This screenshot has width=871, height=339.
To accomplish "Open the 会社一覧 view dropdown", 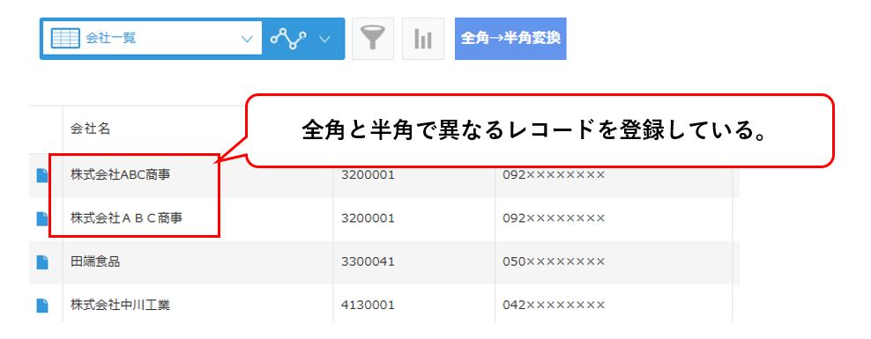I will coord(152,38).
